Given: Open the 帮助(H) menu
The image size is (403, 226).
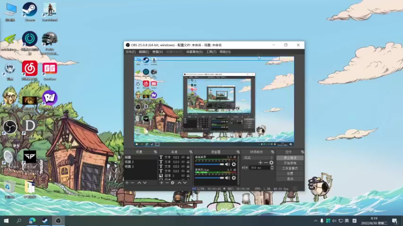Looking at the screenshot, I should point(225,52).
